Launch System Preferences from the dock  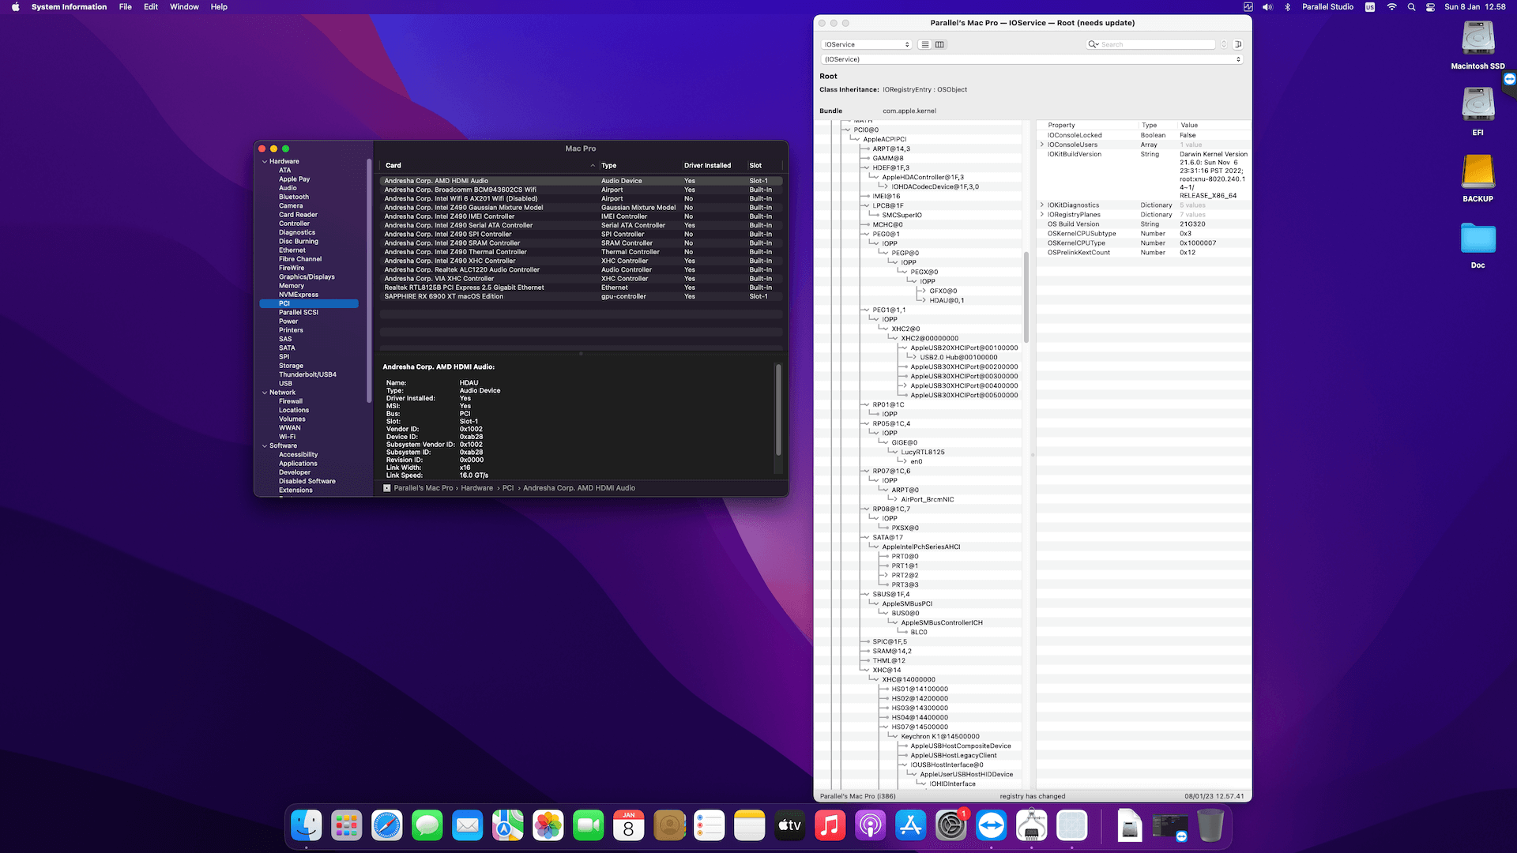[950, 825]
